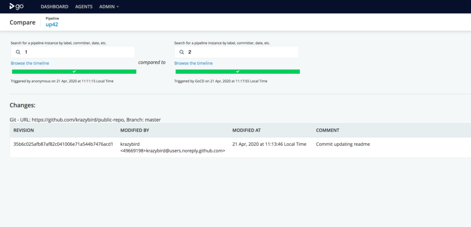Click the second pipeline instance search field
The image size is (471, 227).
coord(237,52)
